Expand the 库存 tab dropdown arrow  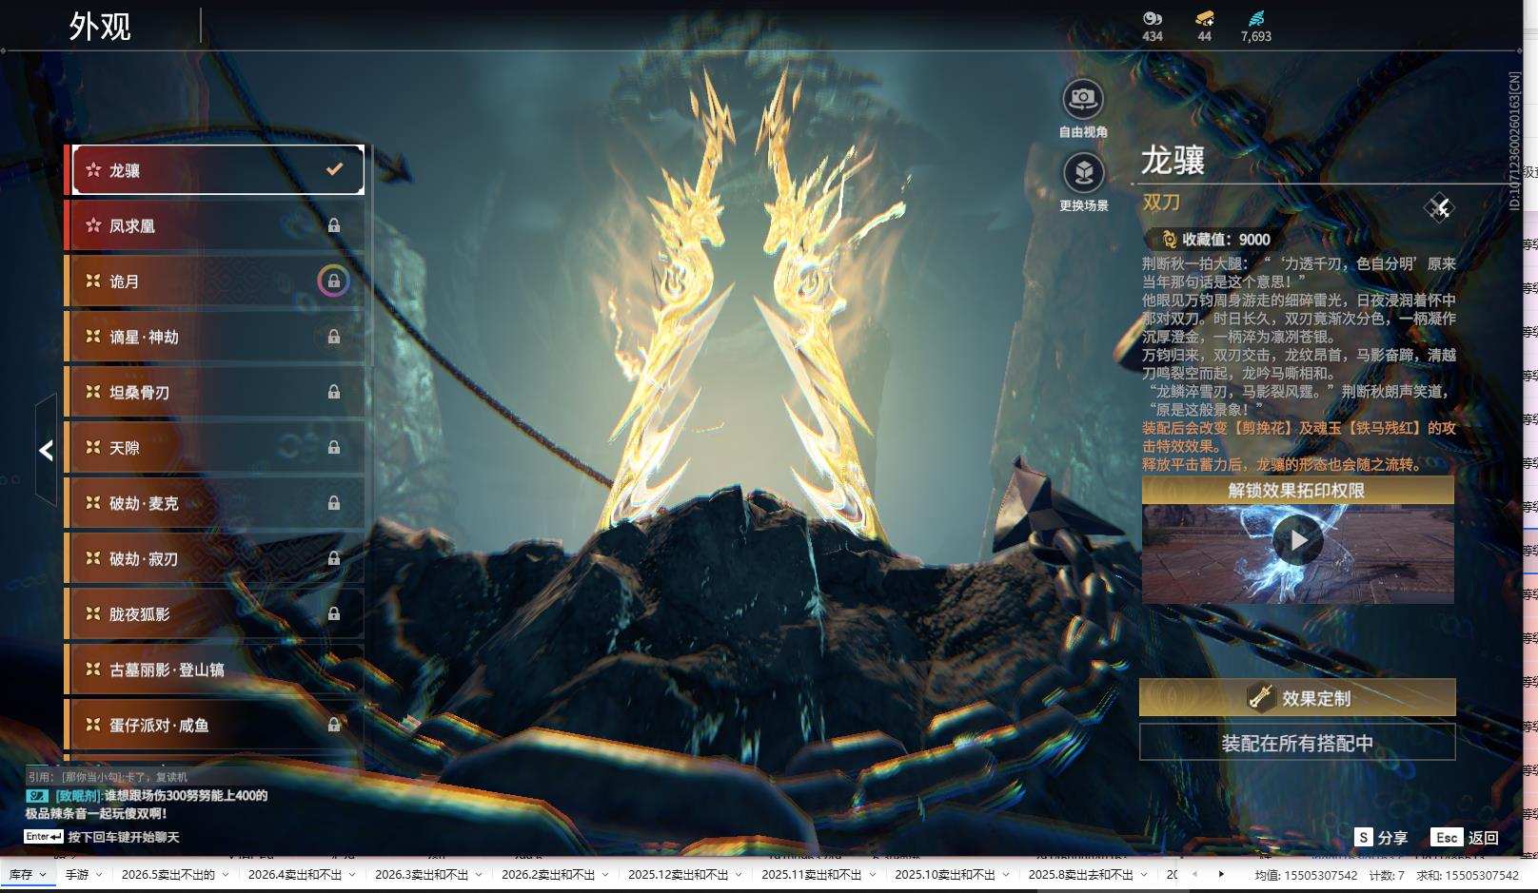tap(43, 875)
